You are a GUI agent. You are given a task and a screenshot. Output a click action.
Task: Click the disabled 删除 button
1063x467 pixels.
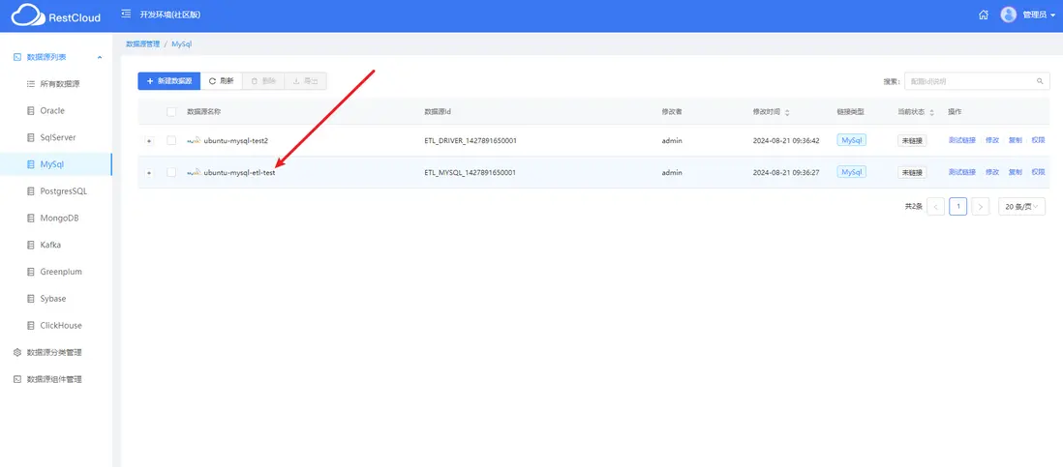pyautogui.click(x=263, y=80)
